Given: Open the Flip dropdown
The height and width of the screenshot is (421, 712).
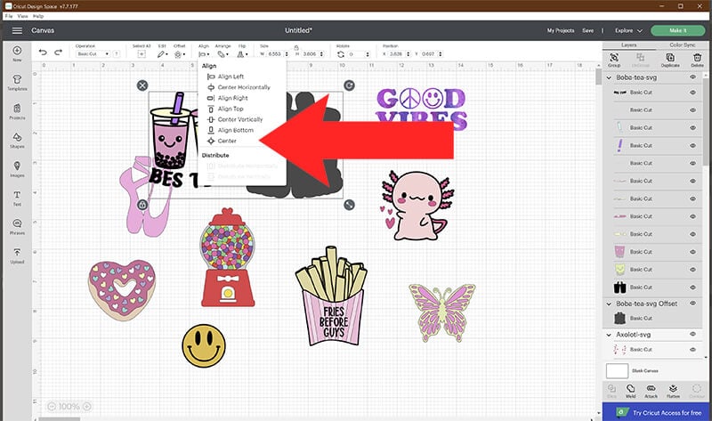Looking at the screenshot, I should coord(242,54).
